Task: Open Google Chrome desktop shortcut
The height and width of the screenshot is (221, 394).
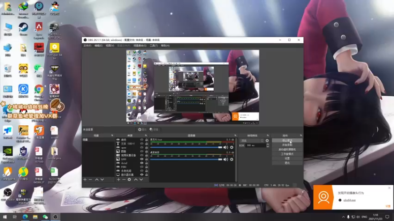Action: tap(39, 92)
